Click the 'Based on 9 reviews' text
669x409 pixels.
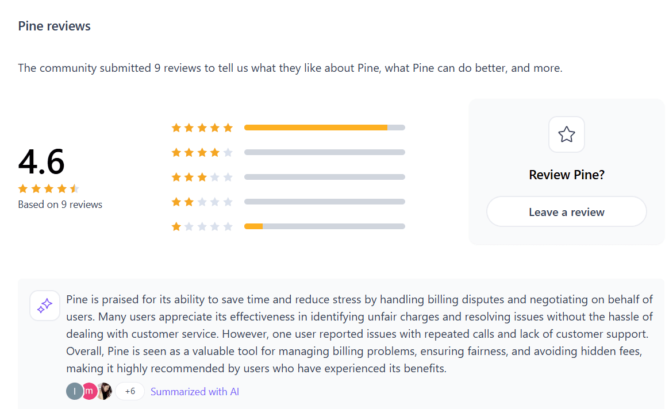pos(60,204)
